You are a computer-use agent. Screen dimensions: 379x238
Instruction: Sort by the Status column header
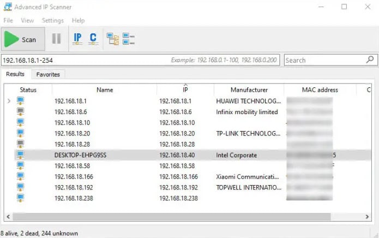tap(28, 90)
